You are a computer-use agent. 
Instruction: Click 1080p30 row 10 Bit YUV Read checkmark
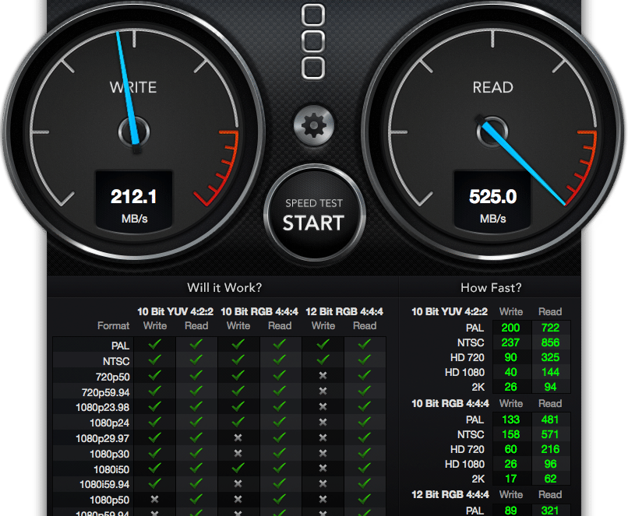[196, 453]
